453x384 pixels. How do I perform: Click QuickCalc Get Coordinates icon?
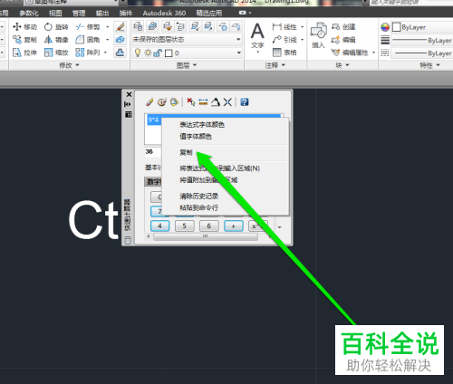(191, 102)
